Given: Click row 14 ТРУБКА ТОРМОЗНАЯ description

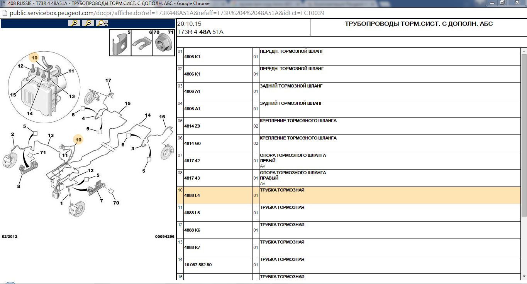Looking at the screenshot, I should click(282, 259).
